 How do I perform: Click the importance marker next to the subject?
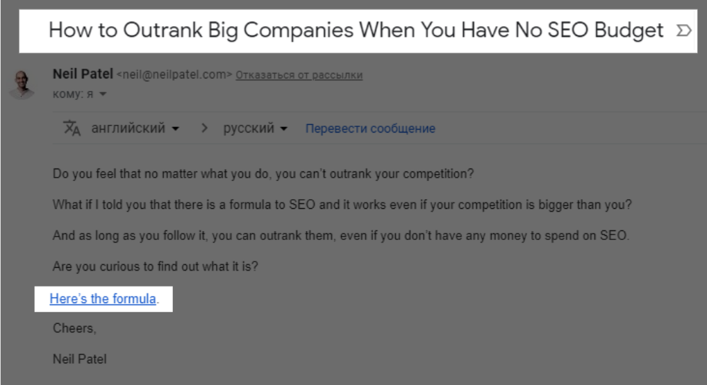pos(683,31)
